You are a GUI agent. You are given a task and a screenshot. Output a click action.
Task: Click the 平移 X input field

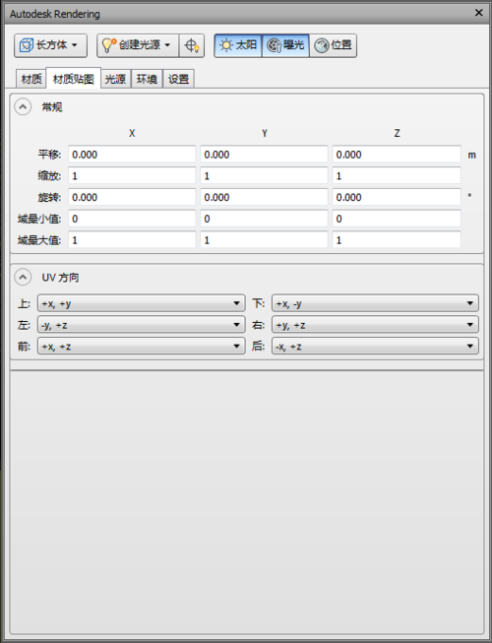pyautogui.click(x=132, y=155)
